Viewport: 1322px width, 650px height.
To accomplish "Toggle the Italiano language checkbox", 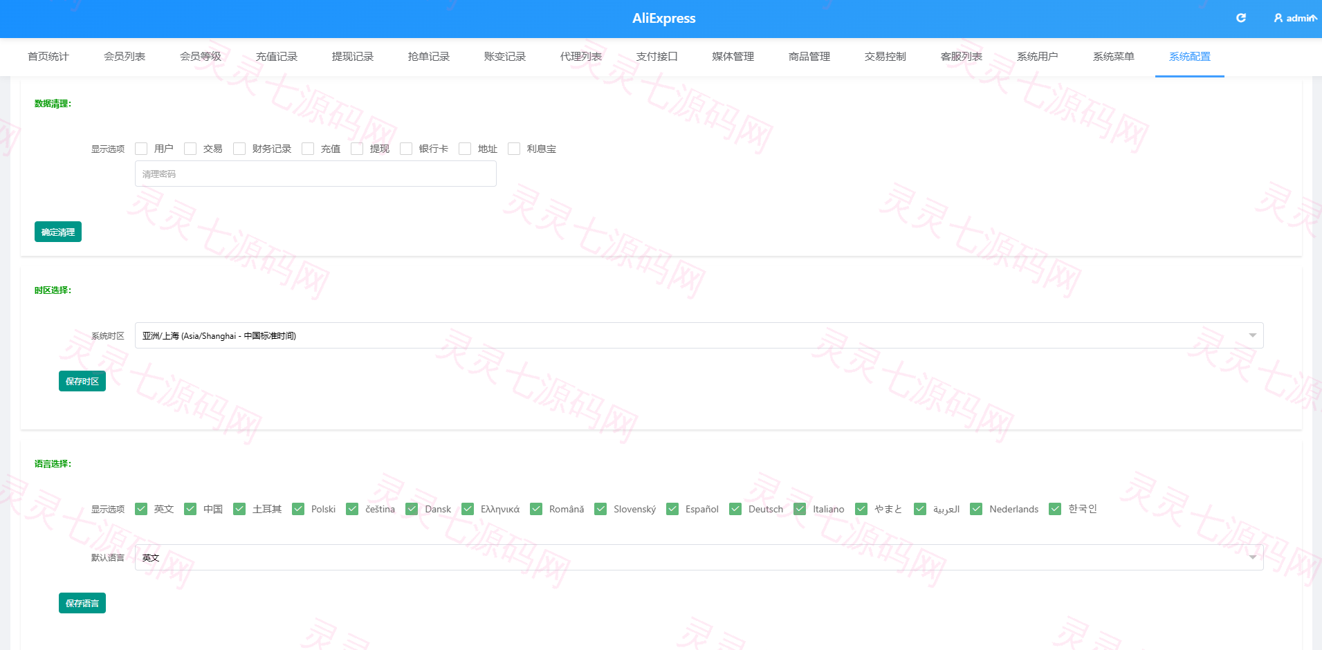I will 800,509.
